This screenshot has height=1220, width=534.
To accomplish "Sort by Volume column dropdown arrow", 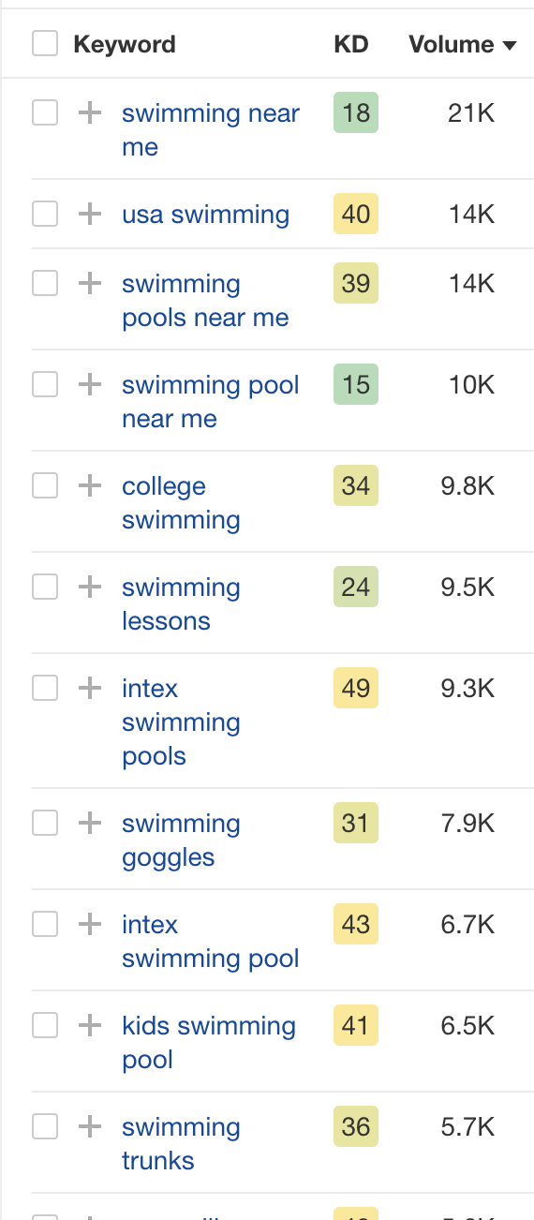I will point(511,46).
